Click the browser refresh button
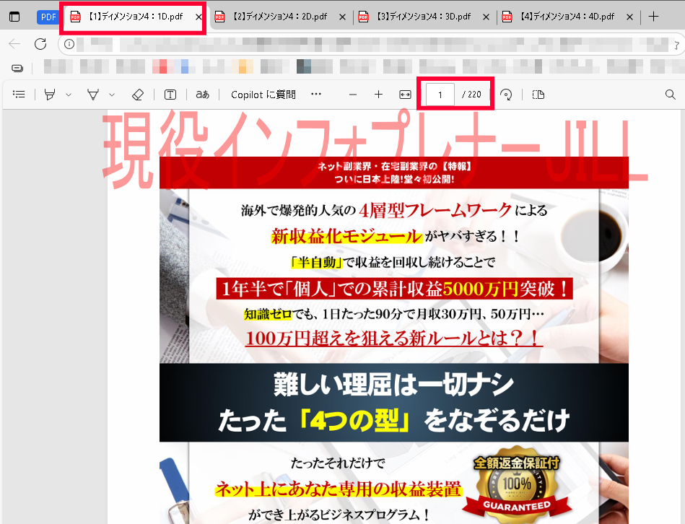Viewport: 685px width, 524px height. click(40, 44)
